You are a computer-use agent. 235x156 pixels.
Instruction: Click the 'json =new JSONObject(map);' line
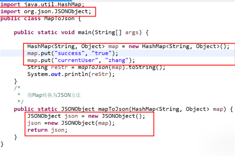click(x=71, y=123)
